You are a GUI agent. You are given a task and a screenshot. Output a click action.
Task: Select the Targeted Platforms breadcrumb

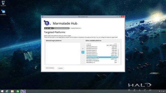(76, 28)
